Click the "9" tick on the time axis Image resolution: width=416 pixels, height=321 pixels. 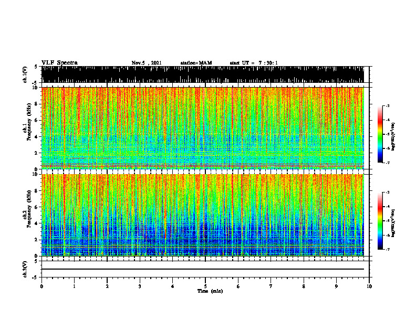click(x=336, y=286)
